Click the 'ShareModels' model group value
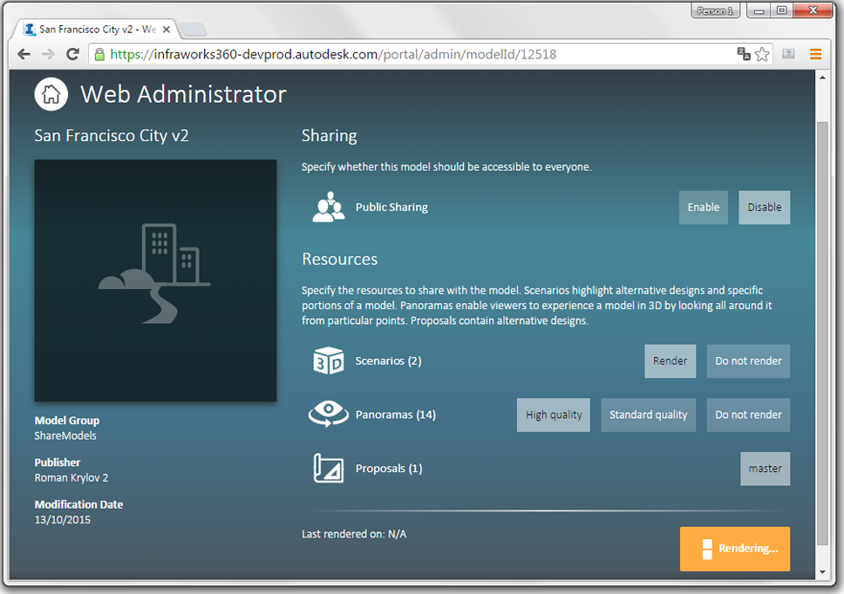The height and width of the screenshot is (594, 844). click(65, 436)
